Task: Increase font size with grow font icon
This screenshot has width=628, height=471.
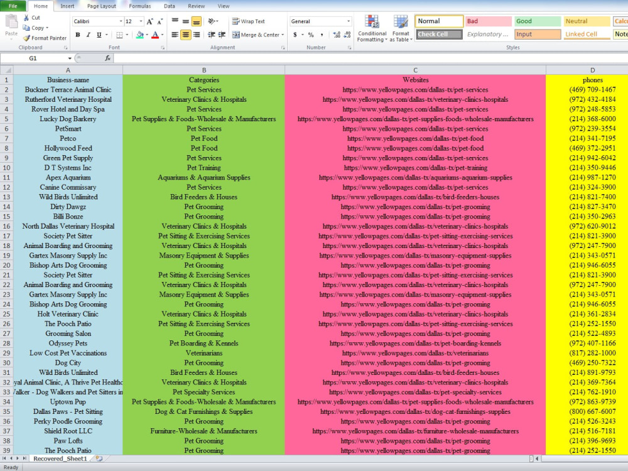Action: click(150, 21)
